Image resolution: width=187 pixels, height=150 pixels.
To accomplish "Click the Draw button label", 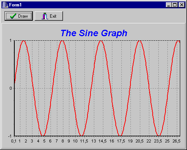I will [x=23, y=16].
